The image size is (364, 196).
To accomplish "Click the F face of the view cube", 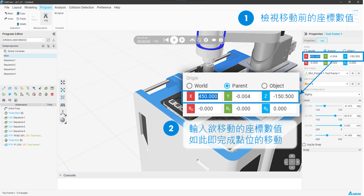I will click(292, 168).
